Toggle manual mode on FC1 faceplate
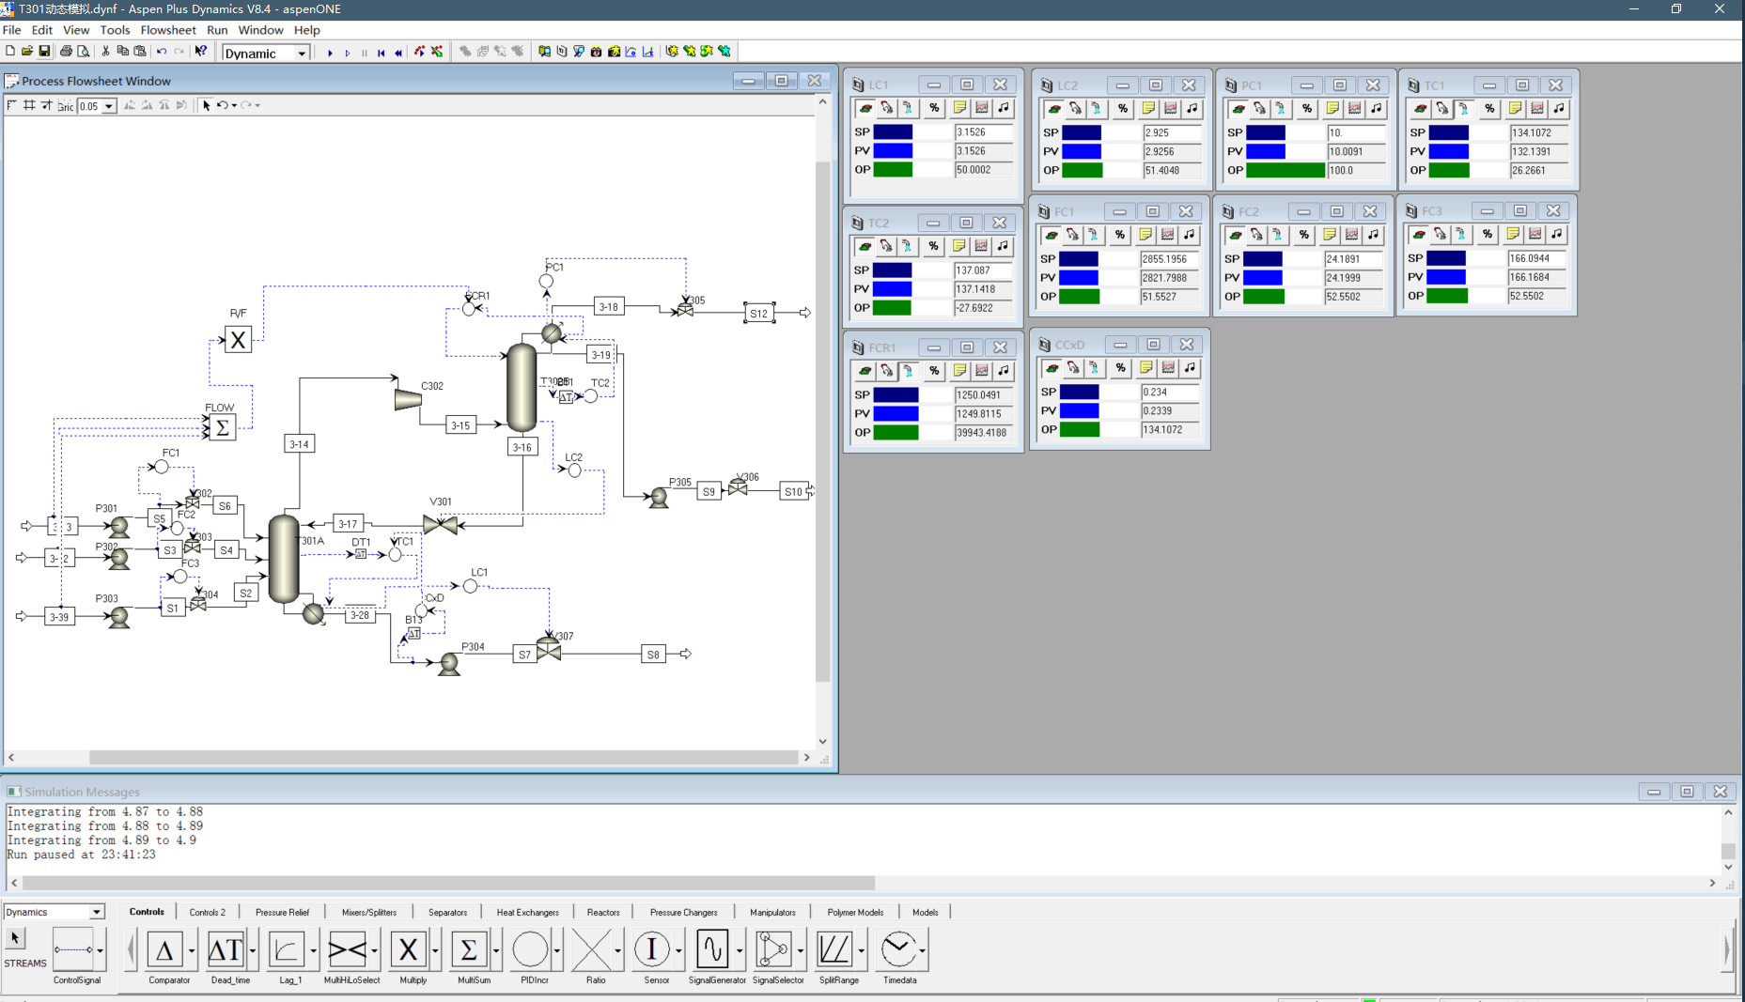This screenshot has width=1745, height=1002. pyautogui.click(x=1073, y=235)
